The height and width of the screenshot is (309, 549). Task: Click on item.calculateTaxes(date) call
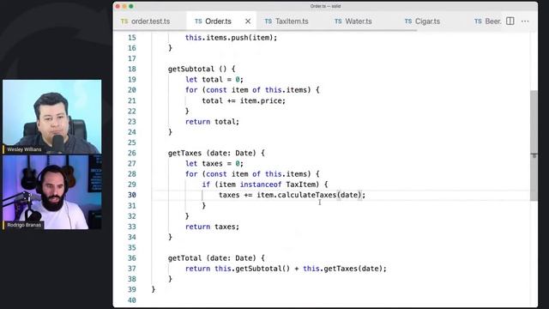pos(309,195)
